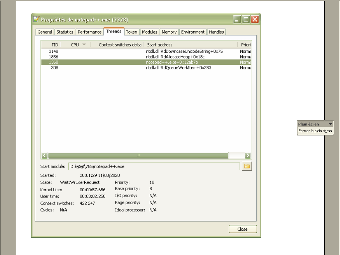This screenshot has height=255, width=340.
Task: Click notepad++.exe+0x12ab7b start address
Action: click(x=172, y=62)
